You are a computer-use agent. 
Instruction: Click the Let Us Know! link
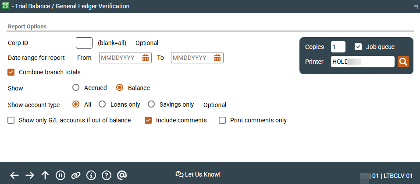coord(198,174)
